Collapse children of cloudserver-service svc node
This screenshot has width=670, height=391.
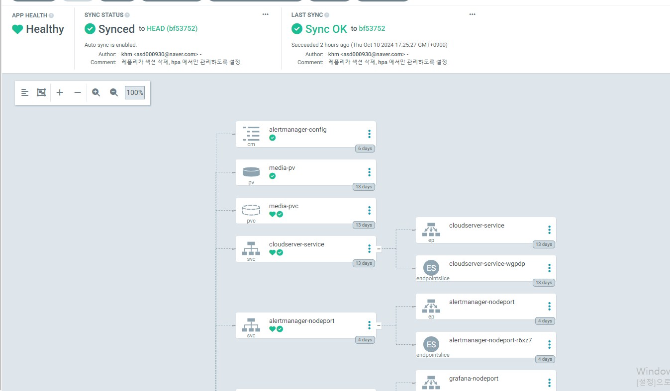(379, 249)
